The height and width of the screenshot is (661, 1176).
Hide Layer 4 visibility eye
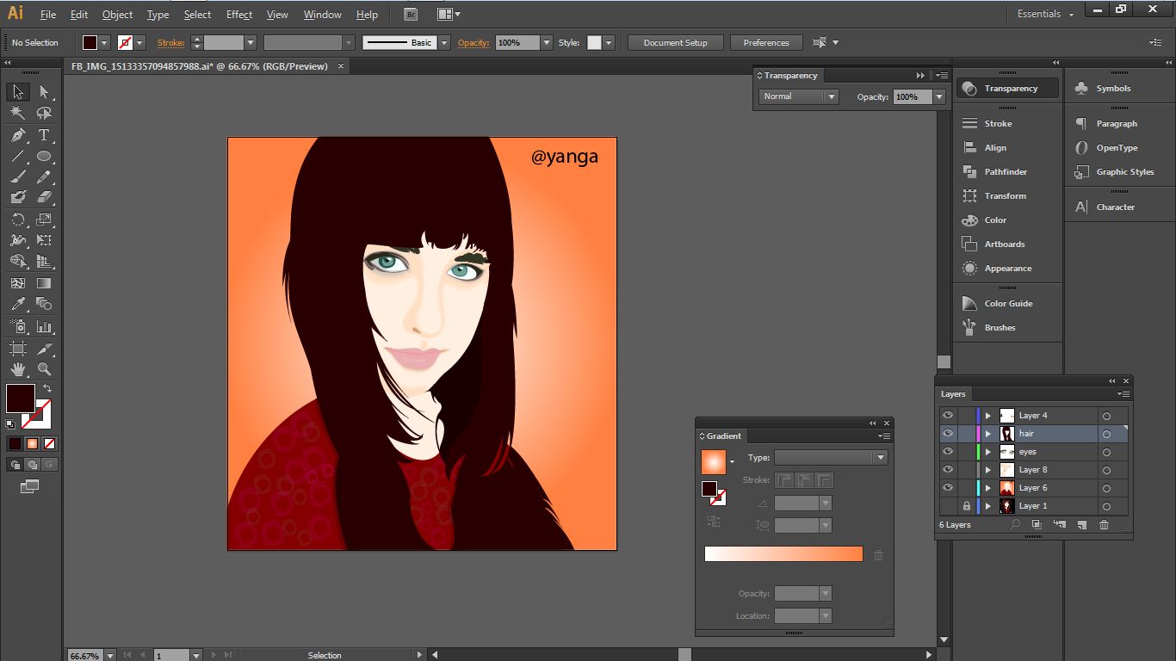click(948, 416)
